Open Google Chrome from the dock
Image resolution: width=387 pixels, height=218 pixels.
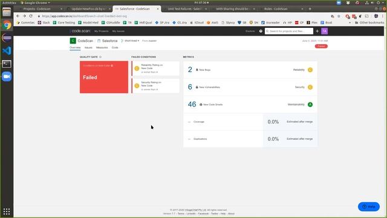pyautogui.click(x=7, y=25)
